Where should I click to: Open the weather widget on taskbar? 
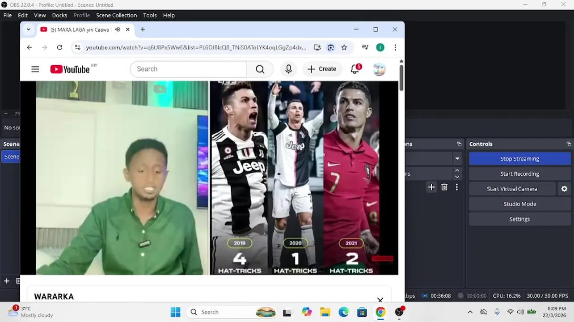point(30,312)
